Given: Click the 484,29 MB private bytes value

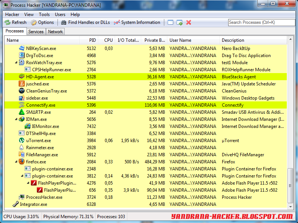Looking at the screenshot, I should [x=155, y=162].
